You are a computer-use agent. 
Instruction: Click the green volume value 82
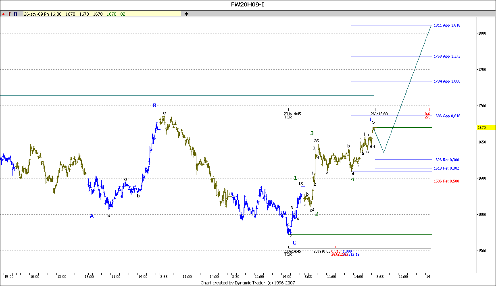pos(123,14)
